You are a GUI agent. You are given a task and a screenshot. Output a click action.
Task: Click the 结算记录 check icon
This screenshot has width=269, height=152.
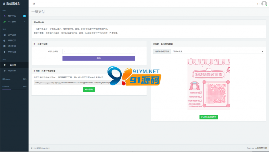5,40
